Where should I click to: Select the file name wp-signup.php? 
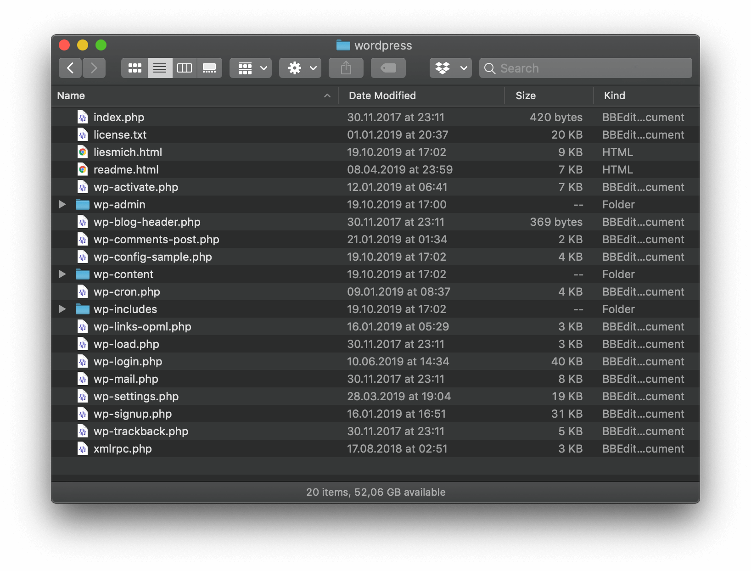(x=133, y=414)
